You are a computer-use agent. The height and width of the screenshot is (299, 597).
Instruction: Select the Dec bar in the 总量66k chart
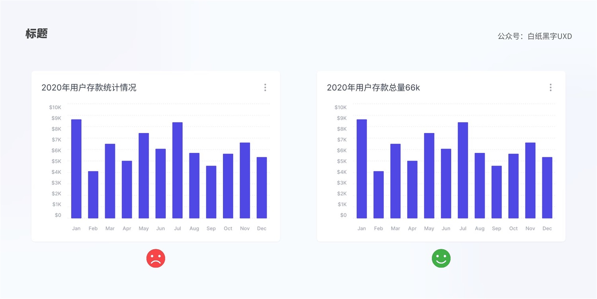(547, 188)
